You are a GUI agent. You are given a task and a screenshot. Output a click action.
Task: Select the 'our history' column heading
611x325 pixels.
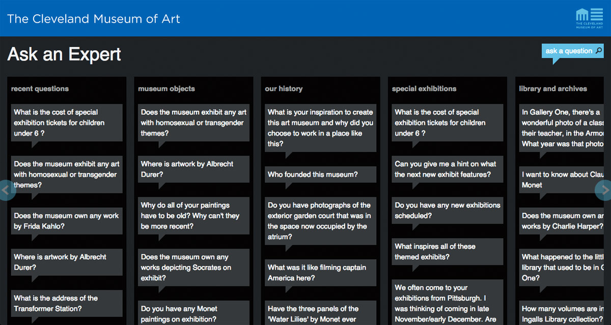284,88
